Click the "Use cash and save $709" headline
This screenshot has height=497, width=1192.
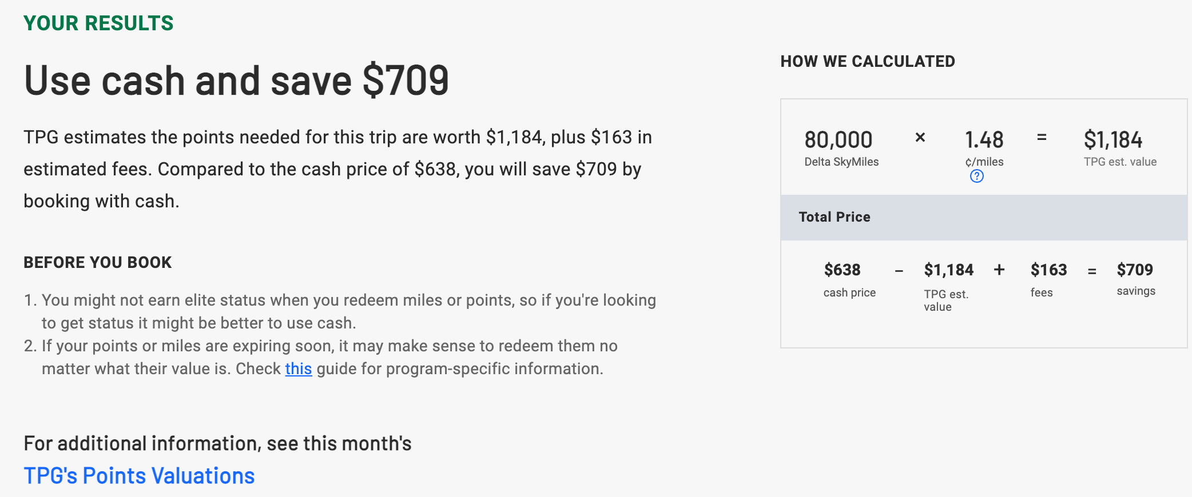pyautogui.click(x=236, y=81)
